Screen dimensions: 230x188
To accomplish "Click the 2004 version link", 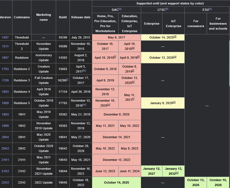I will pyautogui.click(x=5, y=137).
